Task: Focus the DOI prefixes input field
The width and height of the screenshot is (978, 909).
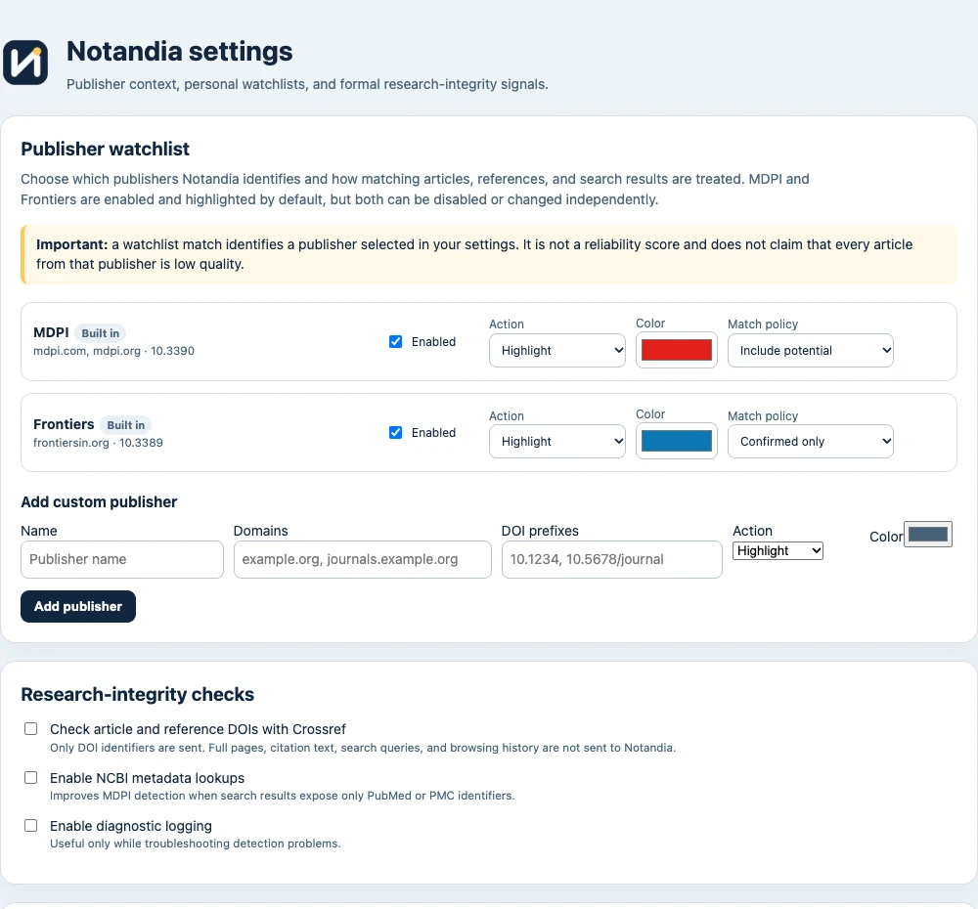Action: click(x=612, y=559)
